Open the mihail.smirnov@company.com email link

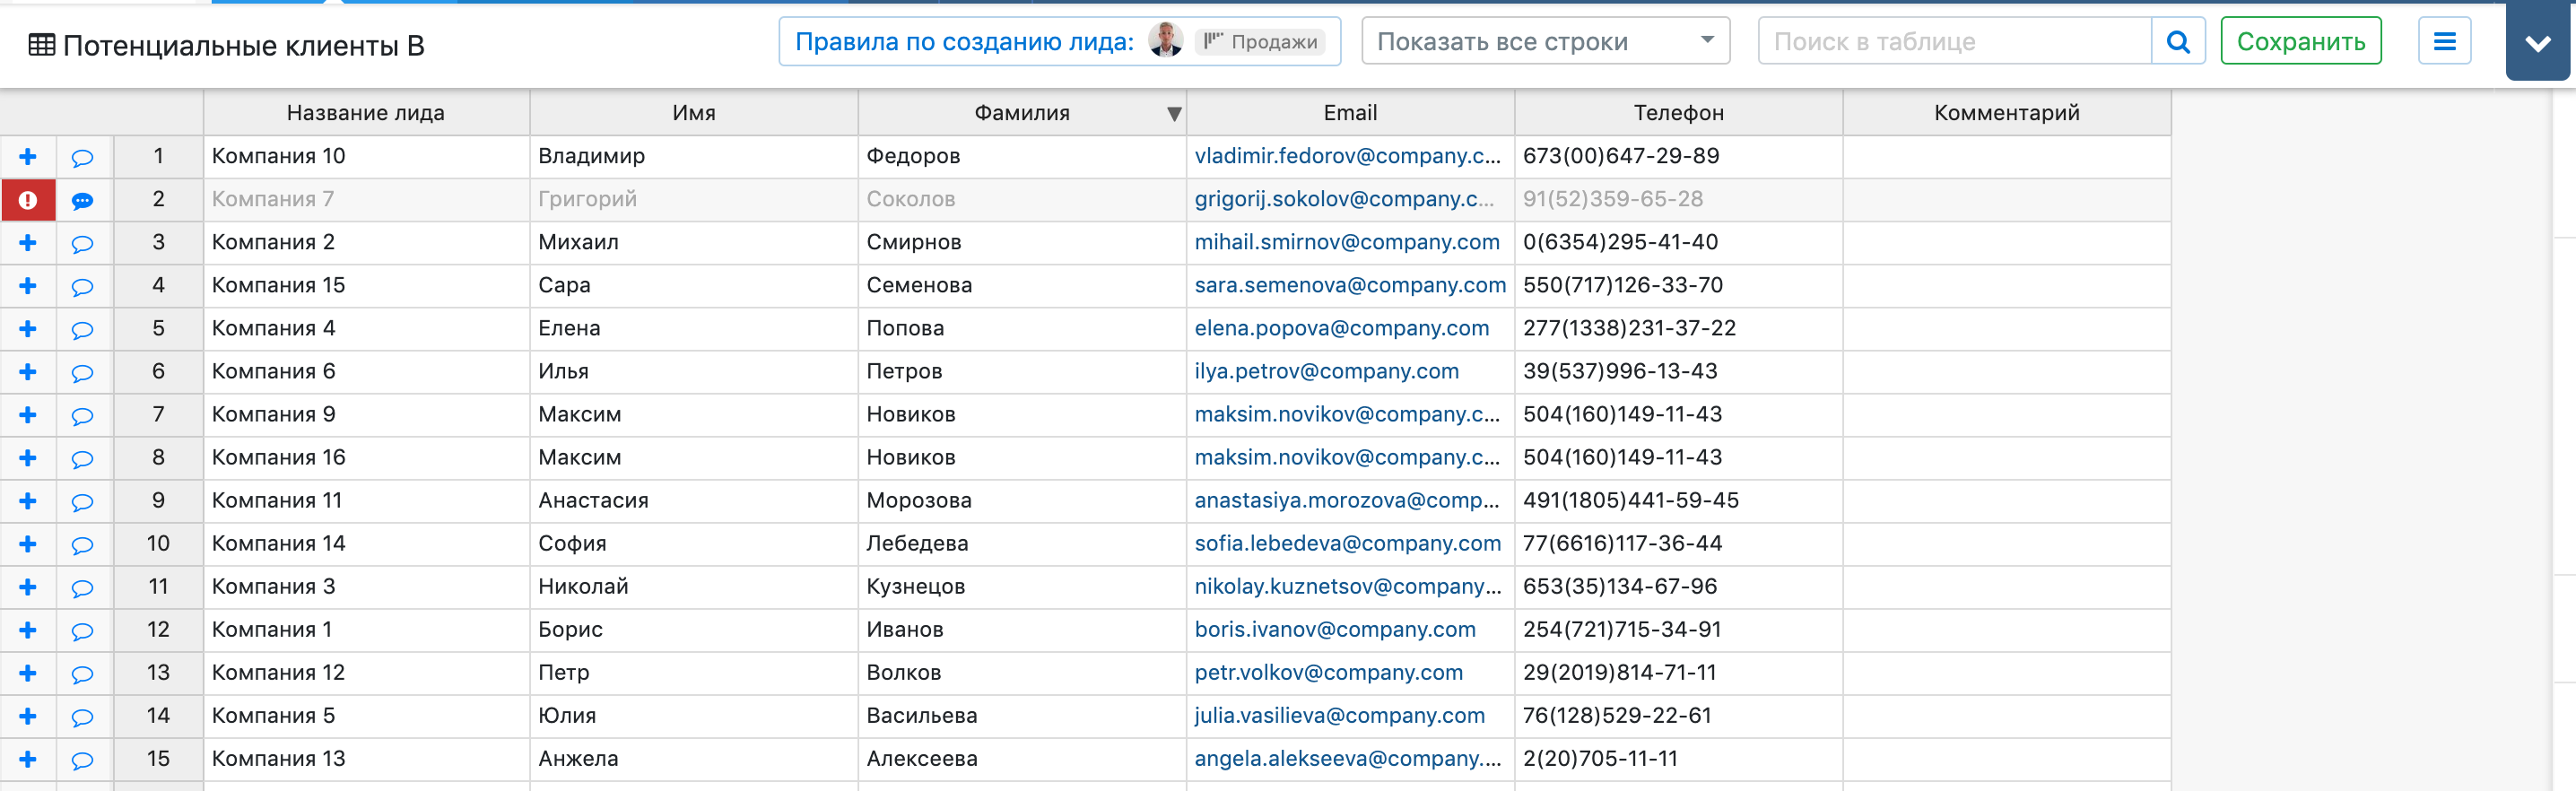pos(1346,243)
